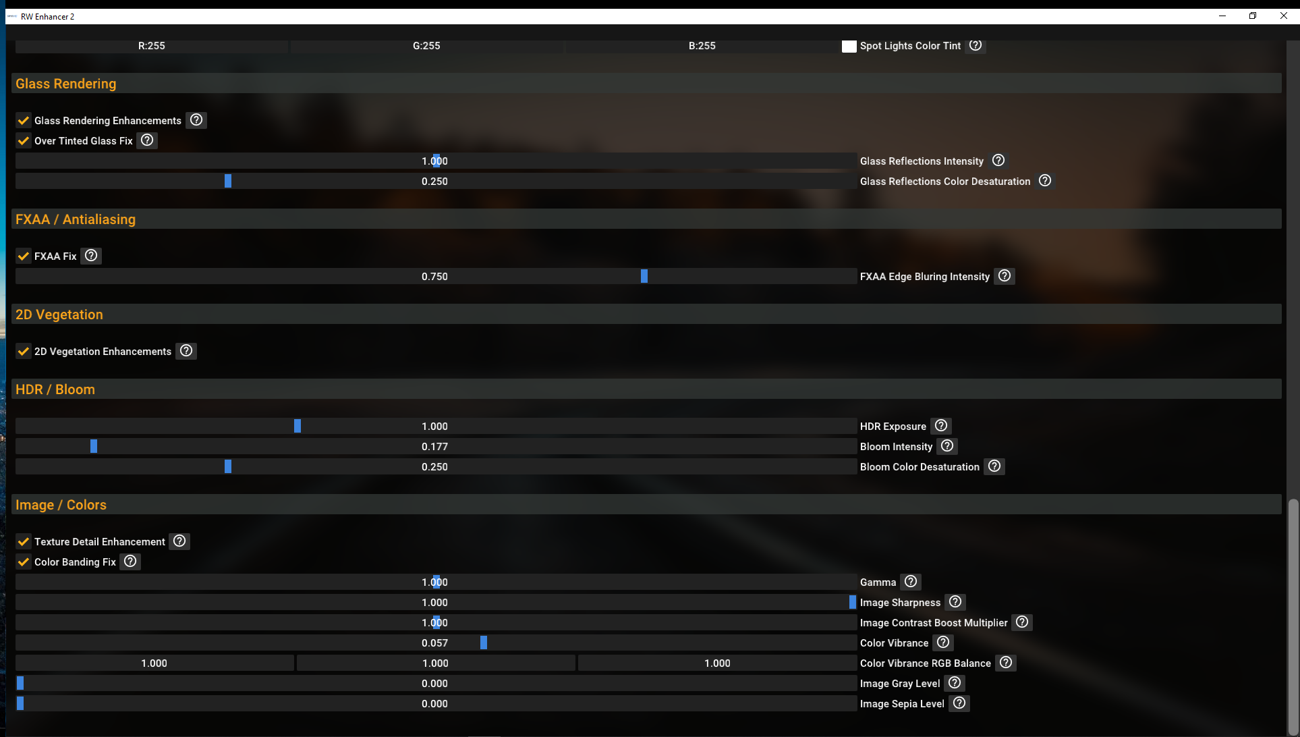Collapse the Glass Rendering section header
1300x737 pixels.
(66, 84)
